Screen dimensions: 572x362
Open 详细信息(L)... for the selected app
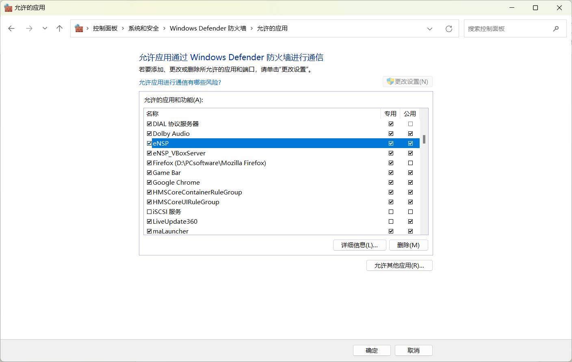pos(360,245)
